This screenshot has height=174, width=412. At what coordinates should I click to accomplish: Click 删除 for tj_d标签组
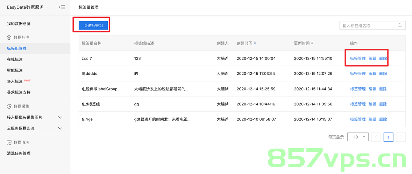383,104
